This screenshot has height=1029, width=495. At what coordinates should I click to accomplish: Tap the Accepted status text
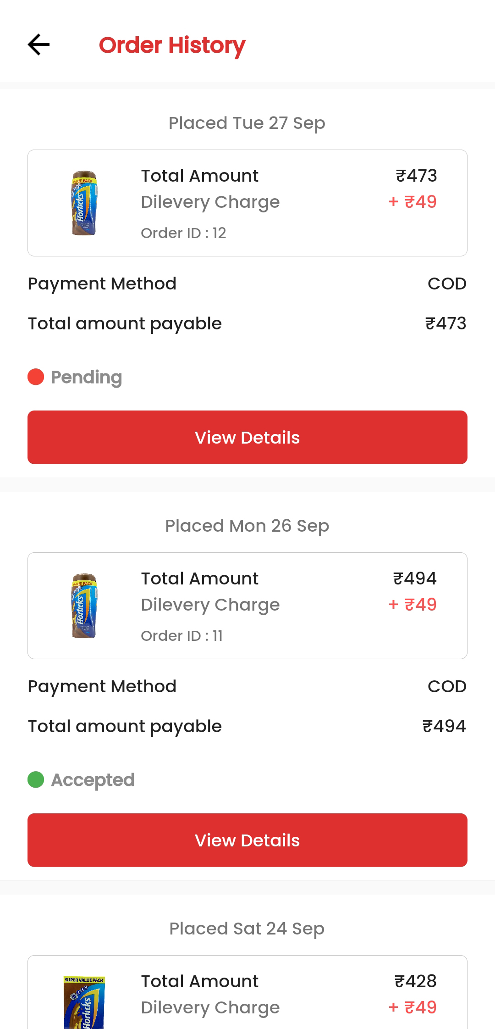pos(93,780)
